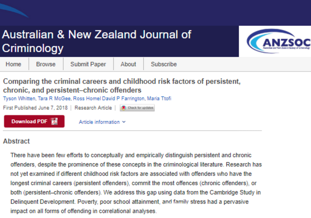
Task: Click the Australian & New Zealand Journal of Criminology title
Action: pyautogui.click(x=96, y=41)
